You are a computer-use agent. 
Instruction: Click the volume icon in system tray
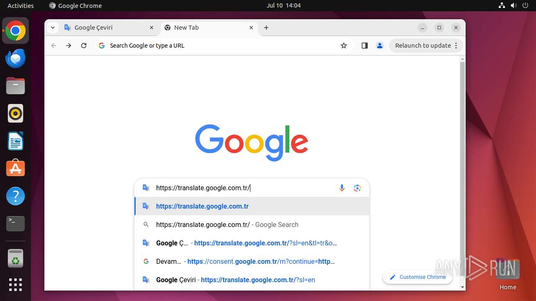point(514,5)
